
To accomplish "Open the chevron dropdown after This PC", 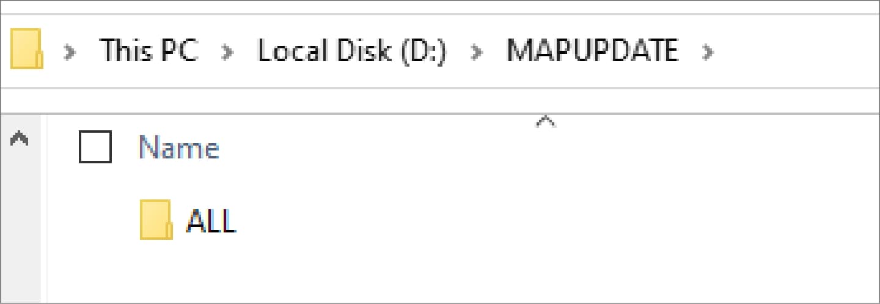I will (x=228, y=52).
